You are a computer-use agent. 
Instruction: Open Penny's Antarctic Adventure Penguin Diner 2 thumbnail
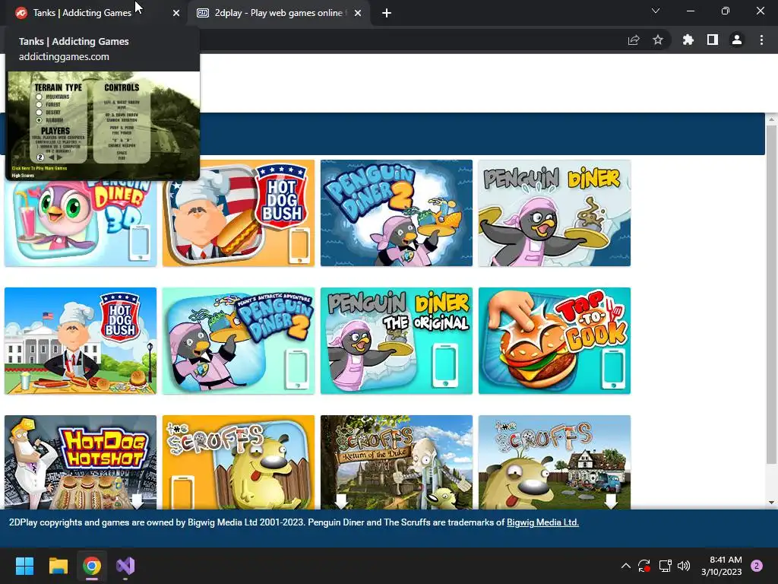239,341
